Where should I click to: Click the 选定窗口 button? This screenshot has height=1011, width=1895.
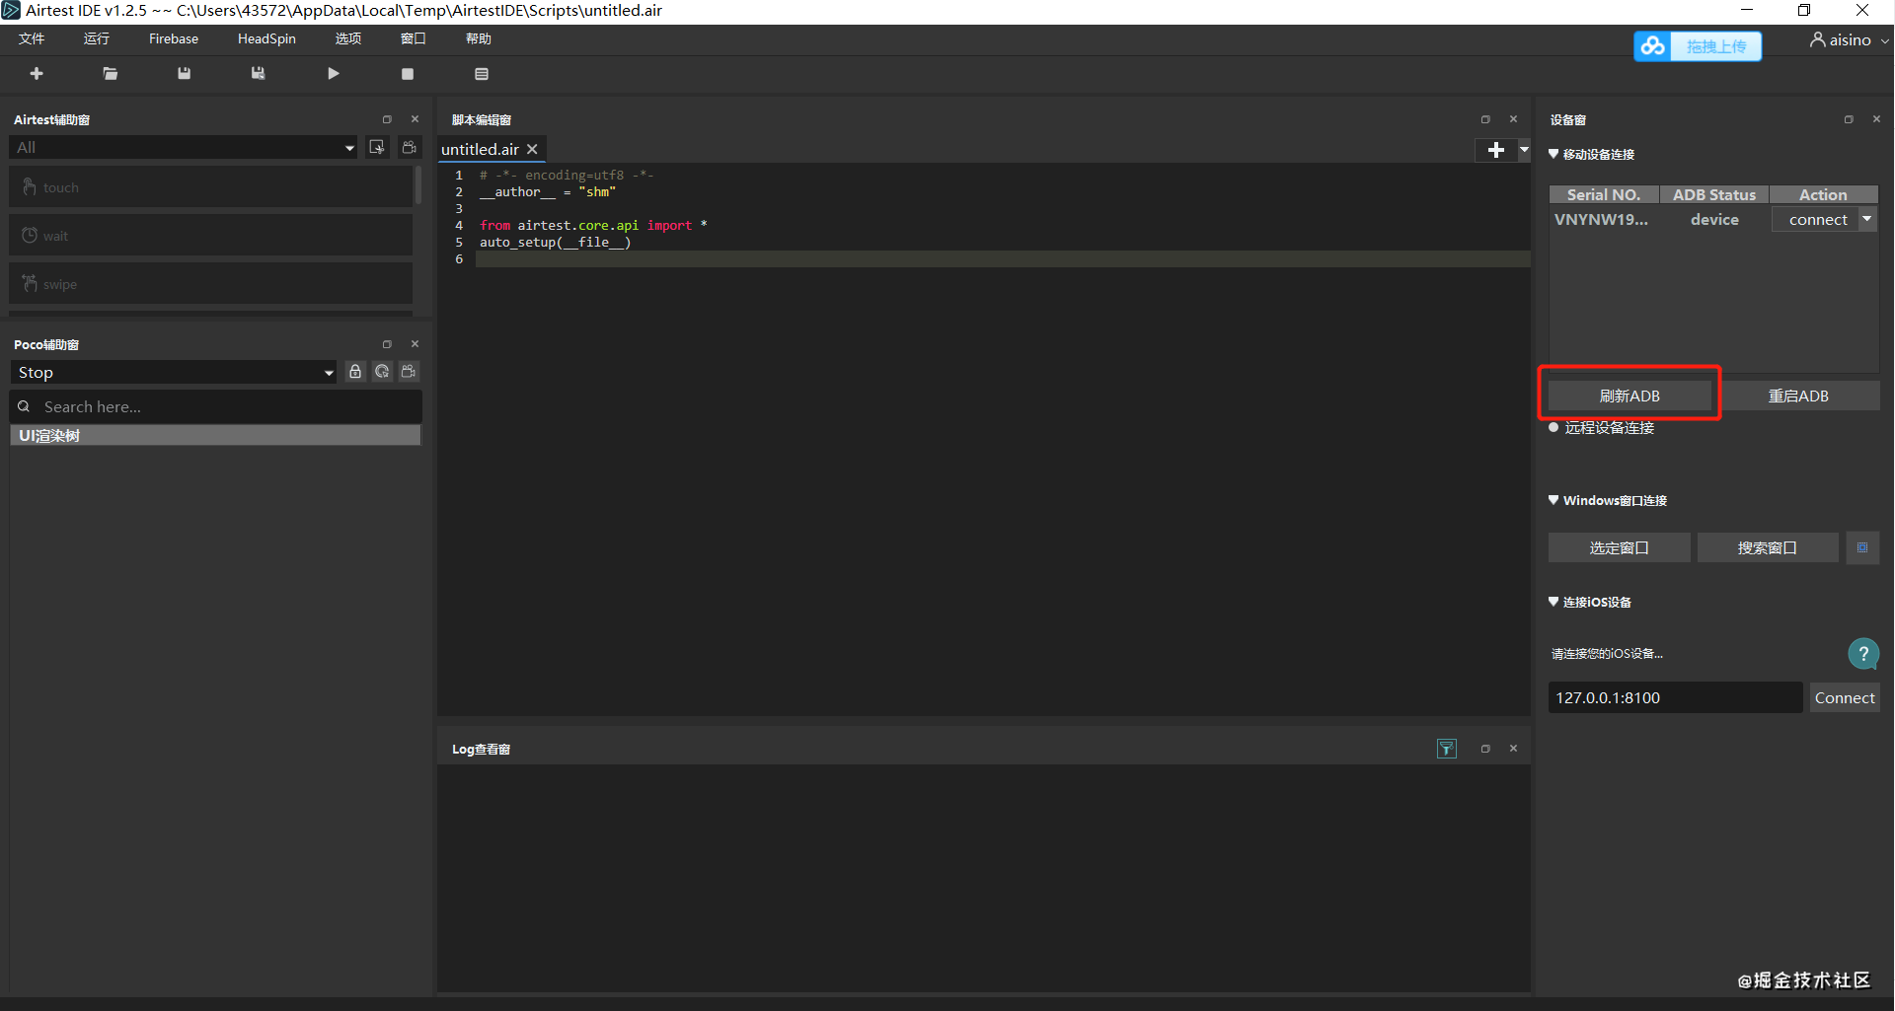click(1619, 547)
